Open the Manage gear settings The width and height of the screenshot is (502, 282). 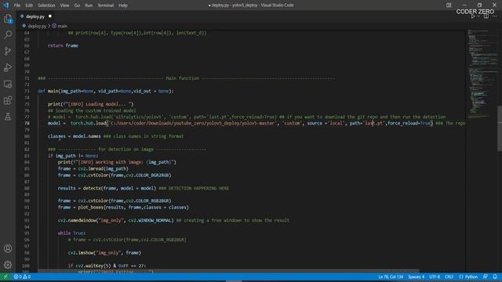(x=8, y=265)
